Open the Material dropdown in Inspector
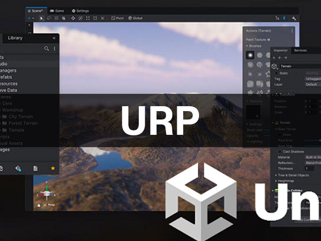The width and height of the screenshot is (321, 241). tap(313, 157)
